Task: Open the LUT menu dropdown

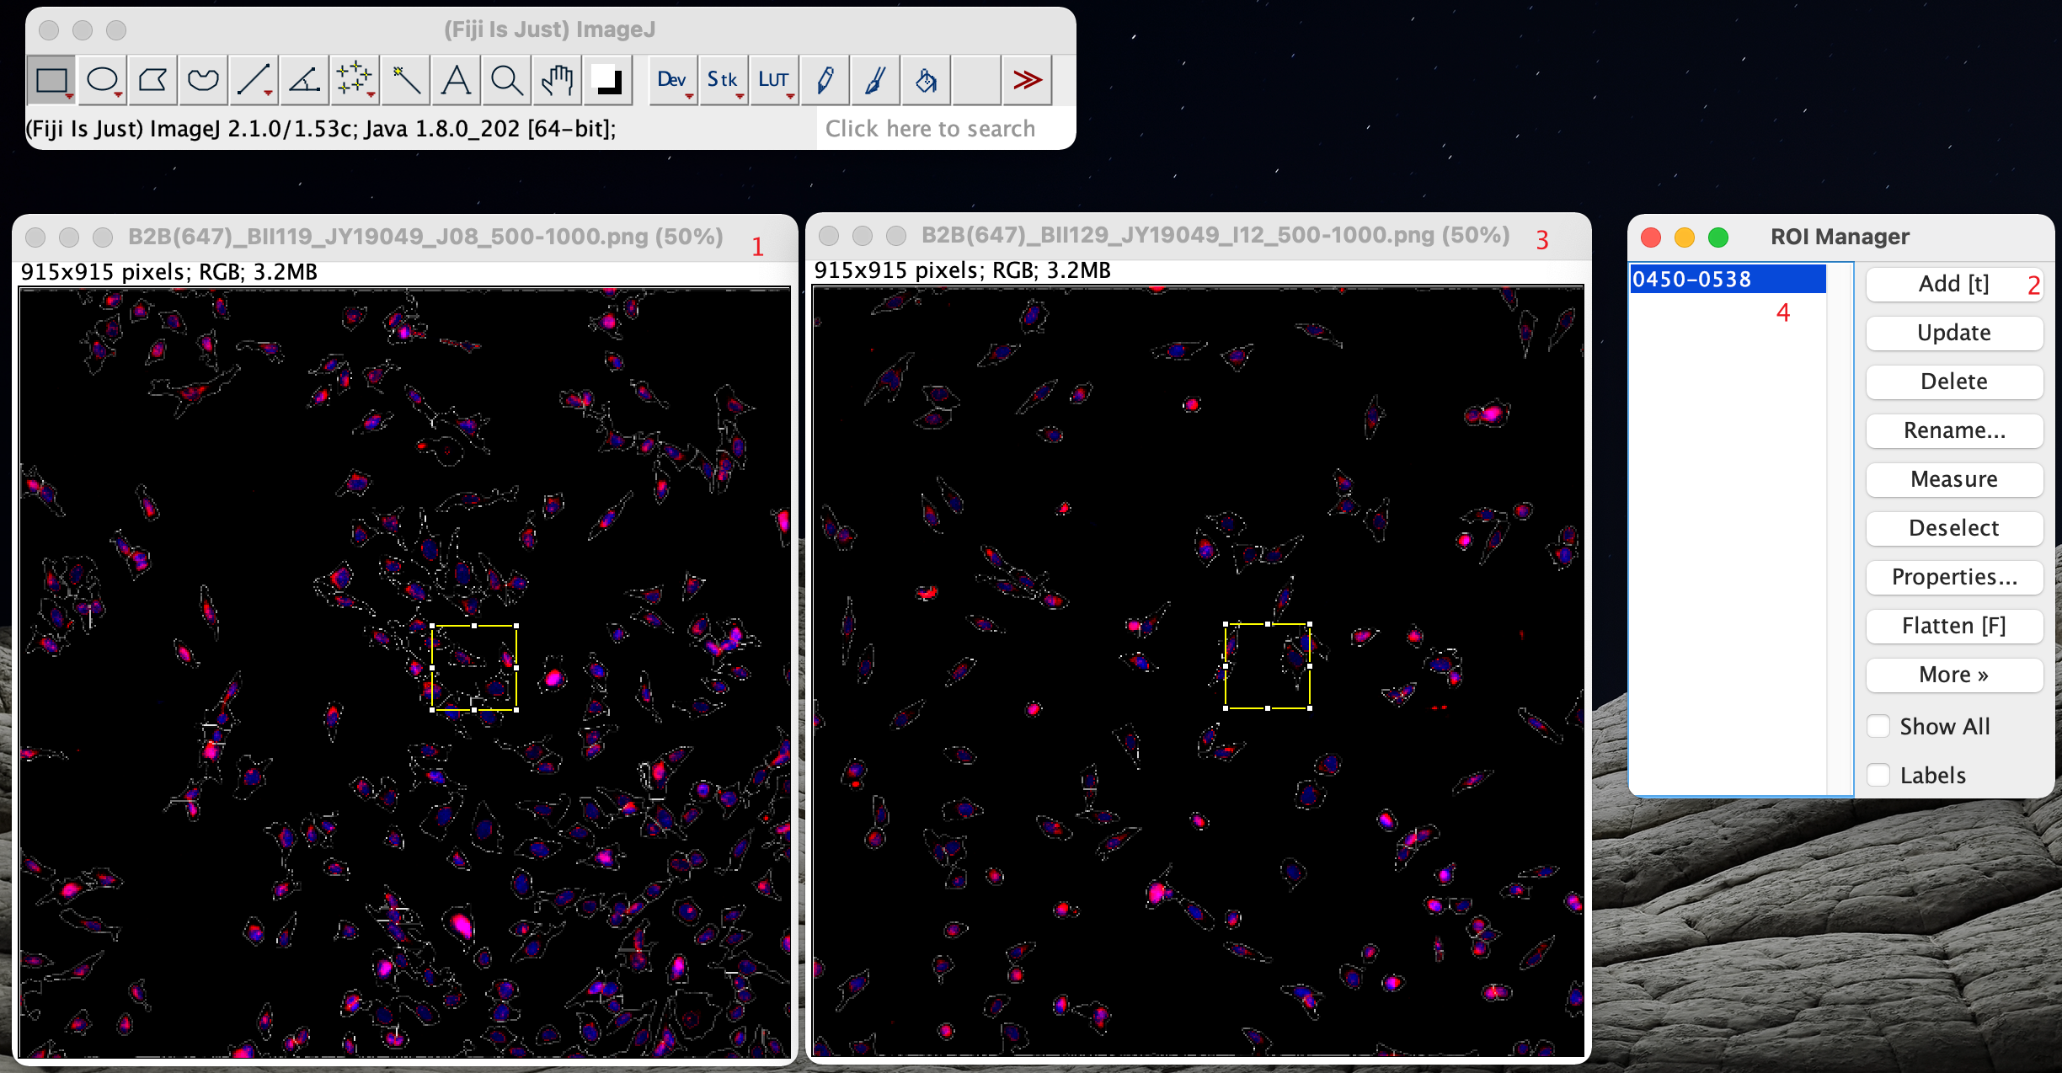Action: [x=773, y=80]
